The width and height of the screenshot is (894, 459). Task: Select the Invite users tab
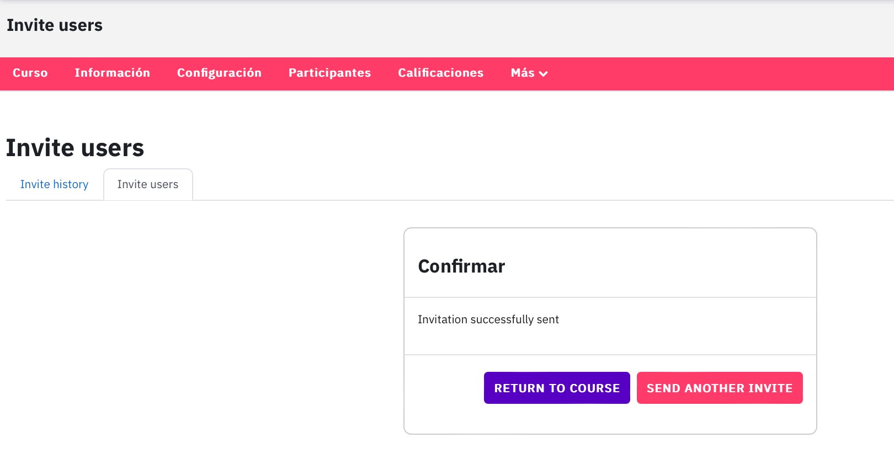point(148,184)
